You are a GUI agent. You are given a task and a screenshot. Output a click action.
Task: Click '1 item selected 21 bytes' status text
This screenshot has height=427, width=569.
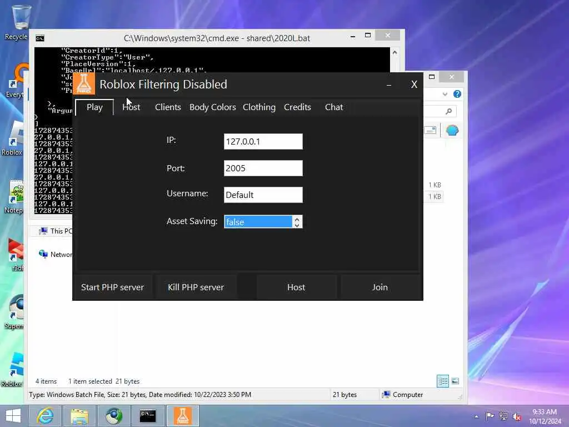[104, 381]
